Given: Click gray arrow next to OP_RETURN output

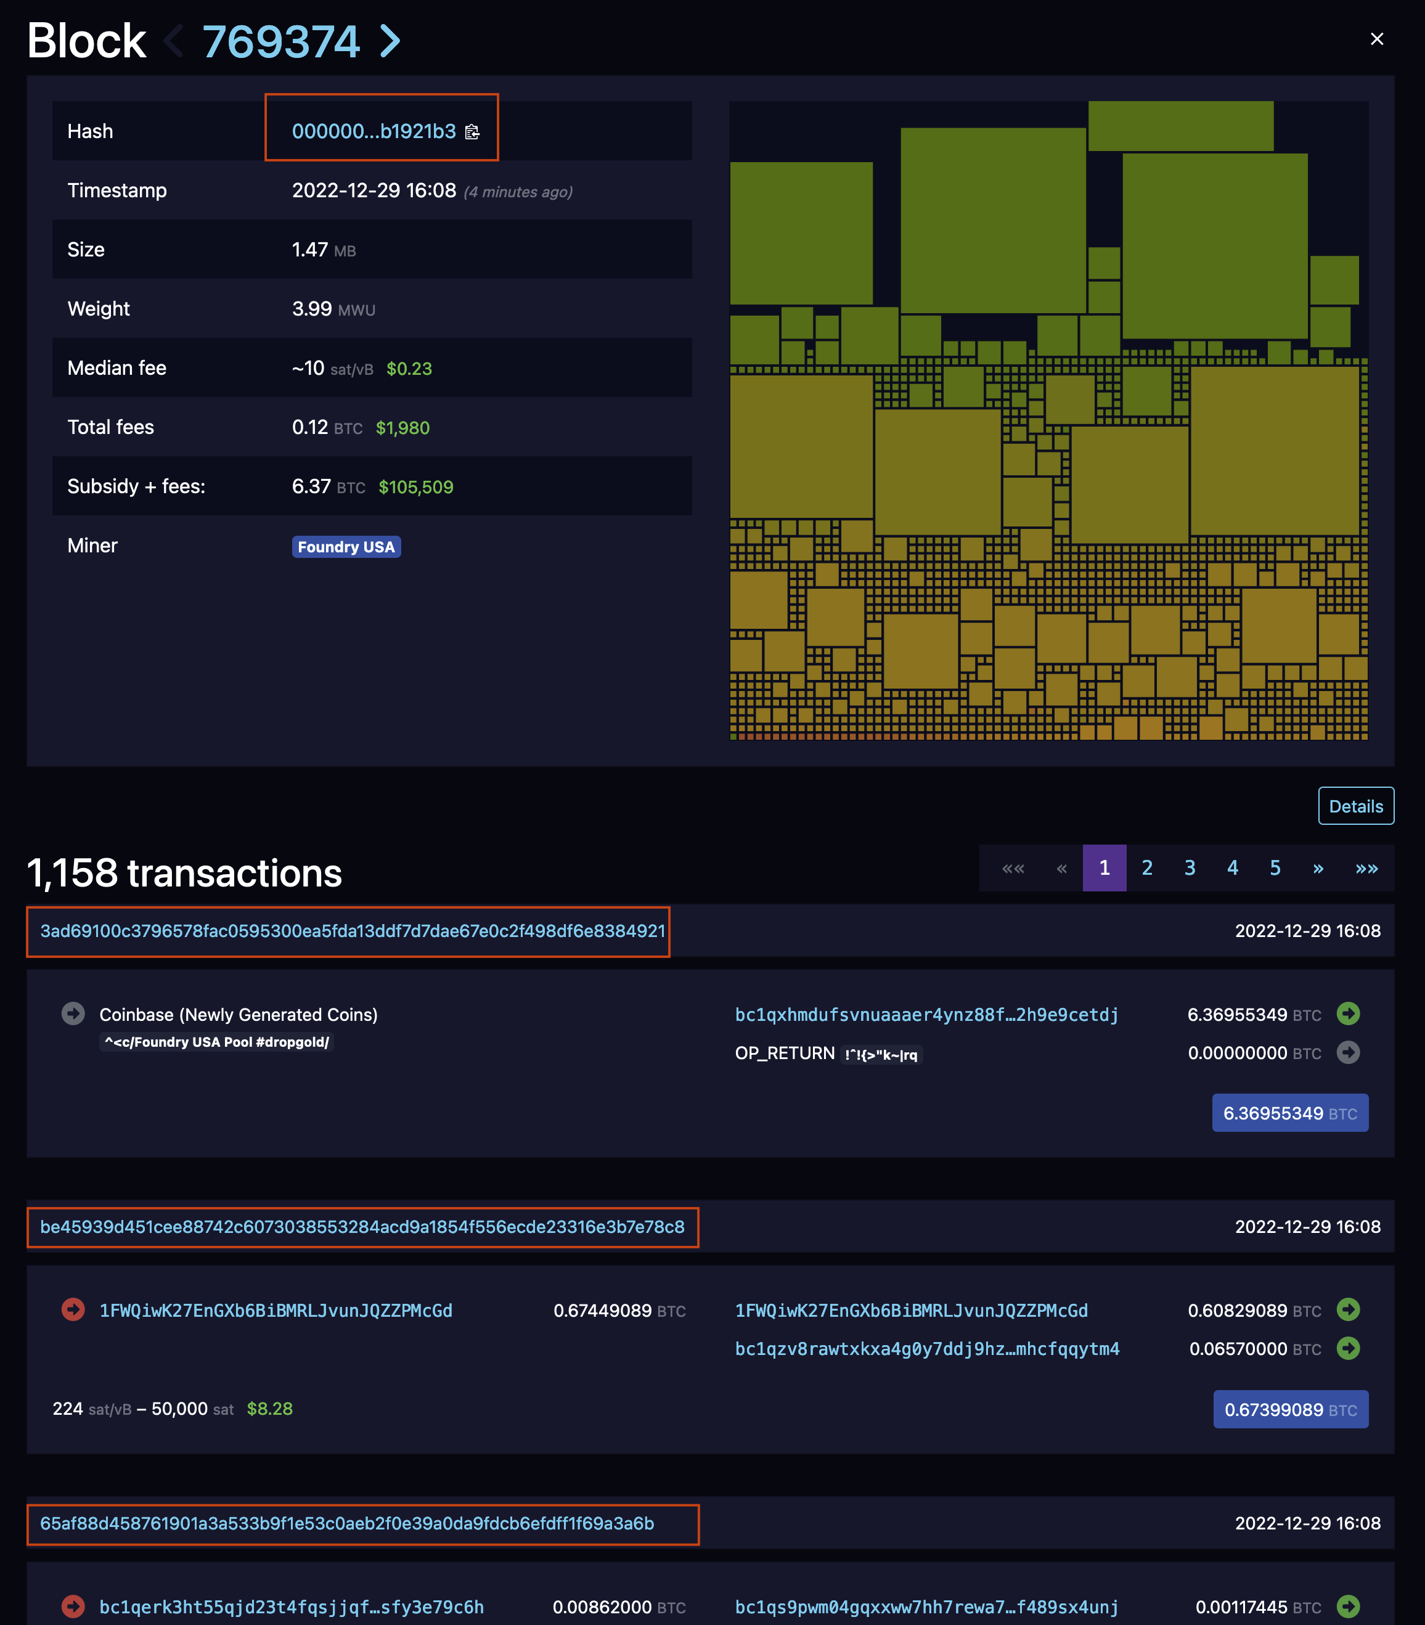Looking at the screenshot, I should pos(1348,1052).
